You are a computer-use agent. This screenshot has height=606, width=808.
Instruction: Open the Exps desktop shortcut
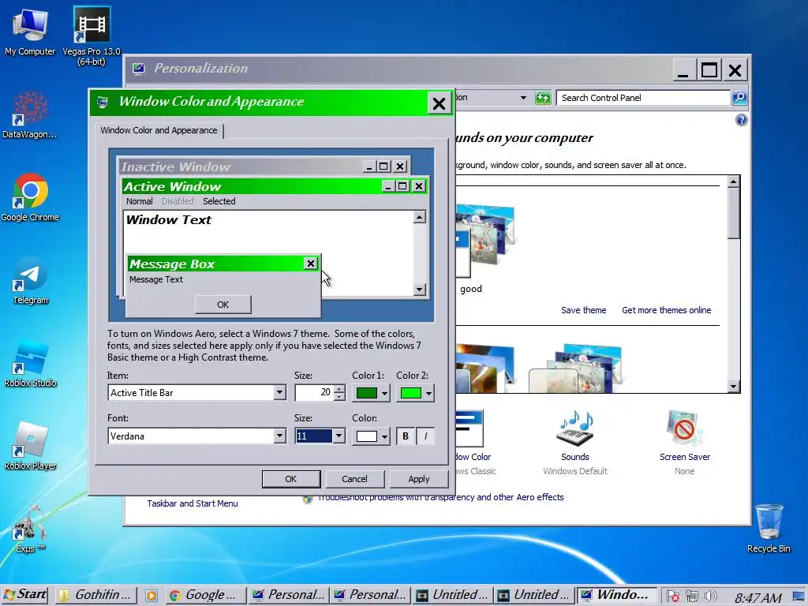[30, 529]
